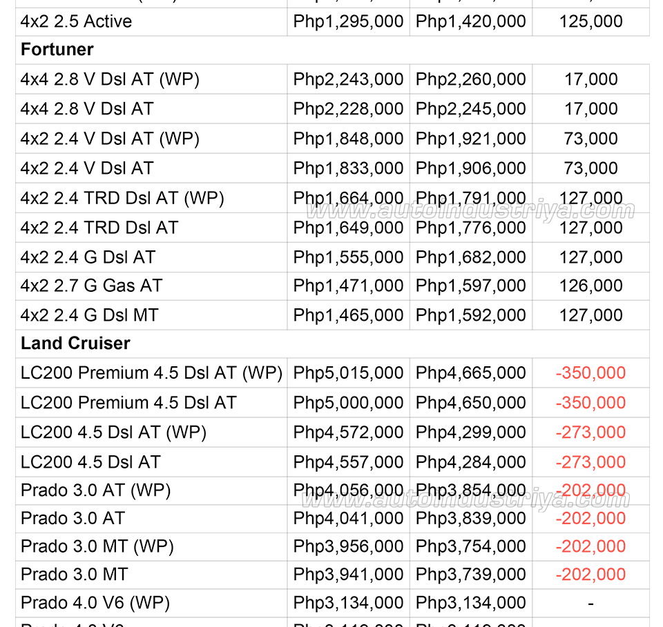Viewport: 663px width, 627px height.
Task: Click the Php5,000,000 price cell
Action: click(x=348, y=403)
